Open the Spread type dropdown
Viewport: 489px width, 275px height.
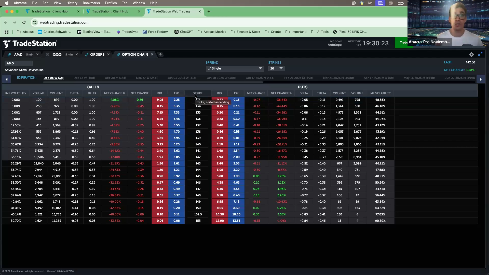click(235, 68)
